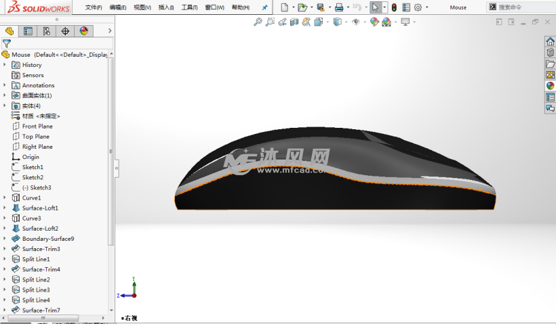Click the Previous View icon
This screenshot has width=556, height=324.
pyautogui.click(x=282, y=22)
